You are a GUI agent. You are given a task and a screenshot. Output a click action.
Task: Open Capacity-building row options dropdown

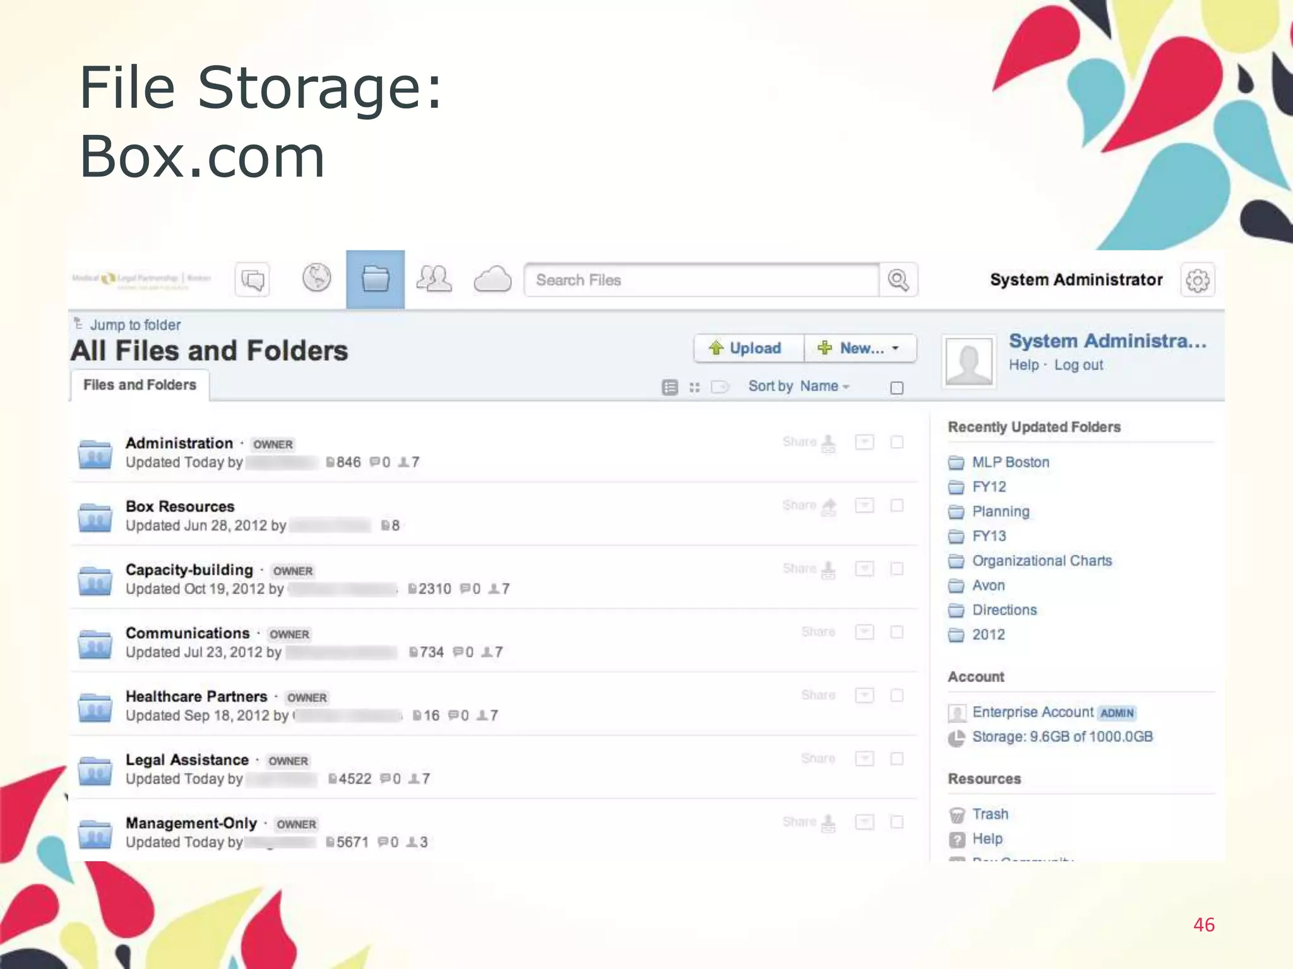pyautogui.click(x=864, y=568)
